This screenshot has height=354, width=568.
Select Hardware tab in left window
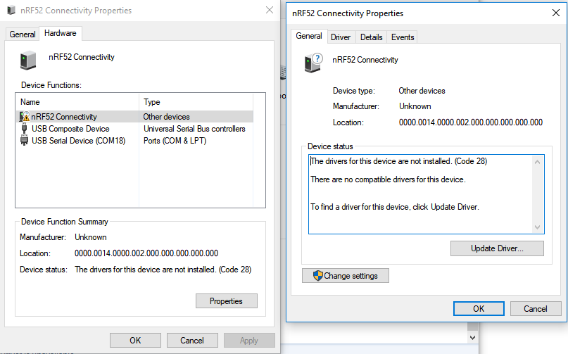[61, 33]
